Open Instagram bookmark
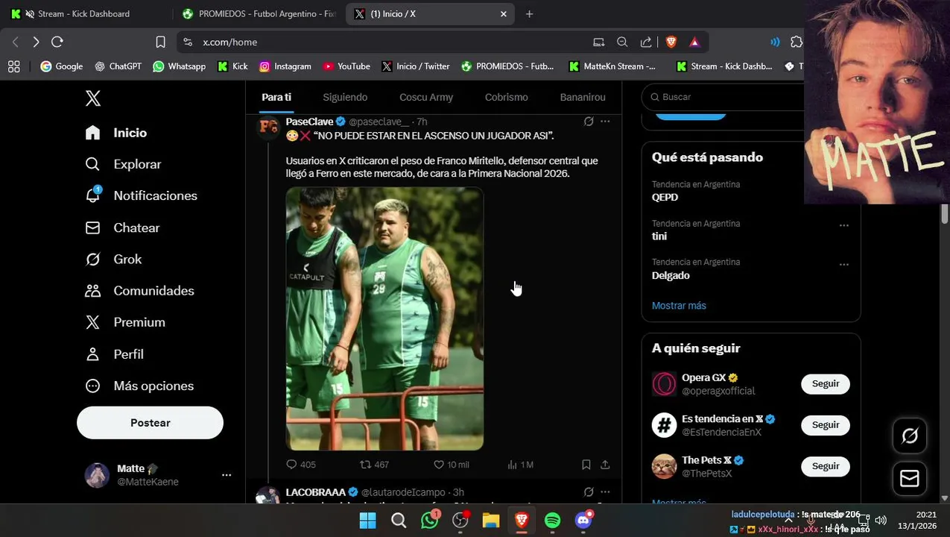 pos(285,66)
